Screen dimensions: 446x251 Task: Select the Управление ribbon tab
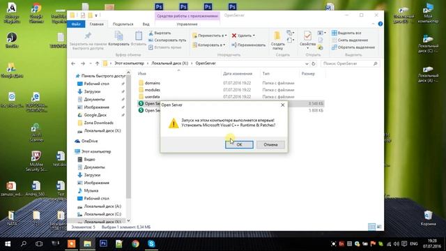(187, 24)
